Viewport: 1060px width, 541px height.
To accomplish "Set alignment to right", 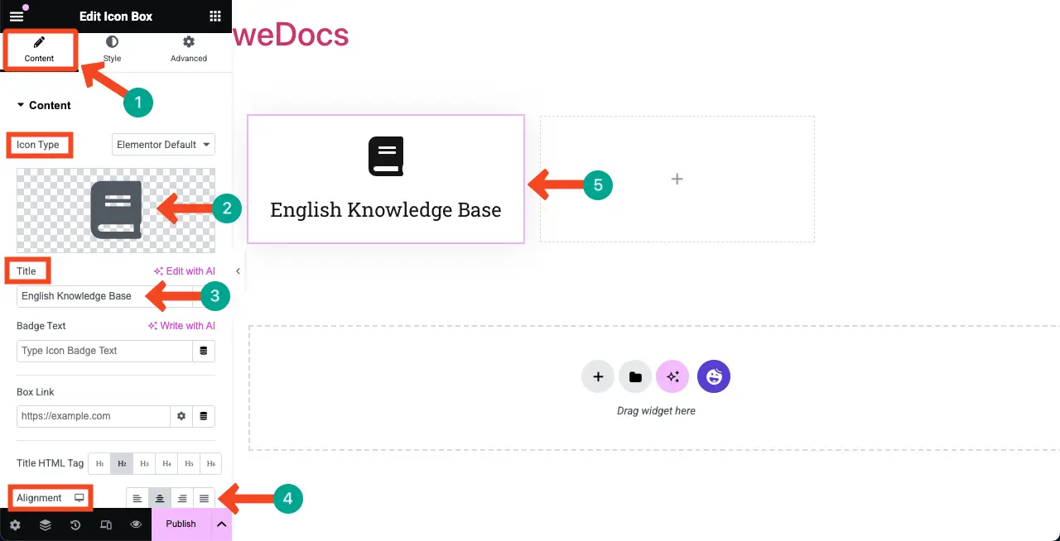I will (182, 498).
